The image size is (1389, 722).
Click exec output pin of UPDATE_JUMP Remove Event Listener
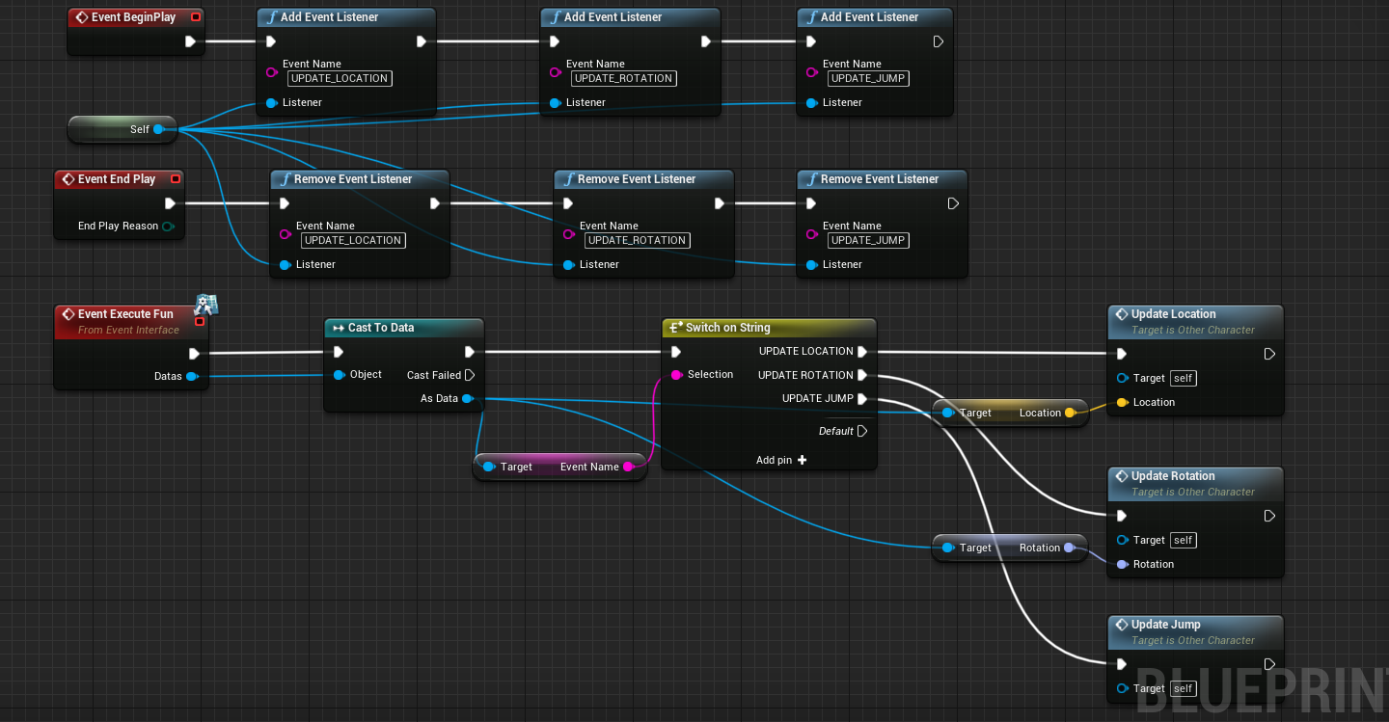click(x=953, y=203)
